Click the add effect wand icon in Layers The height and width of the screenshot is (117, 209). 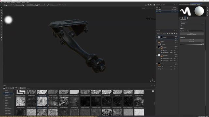click(x=163, y=34)
